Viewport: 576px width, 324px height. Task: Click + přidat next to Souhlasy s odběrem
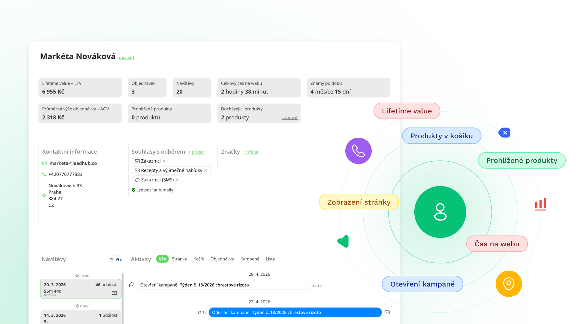[196, 152]
